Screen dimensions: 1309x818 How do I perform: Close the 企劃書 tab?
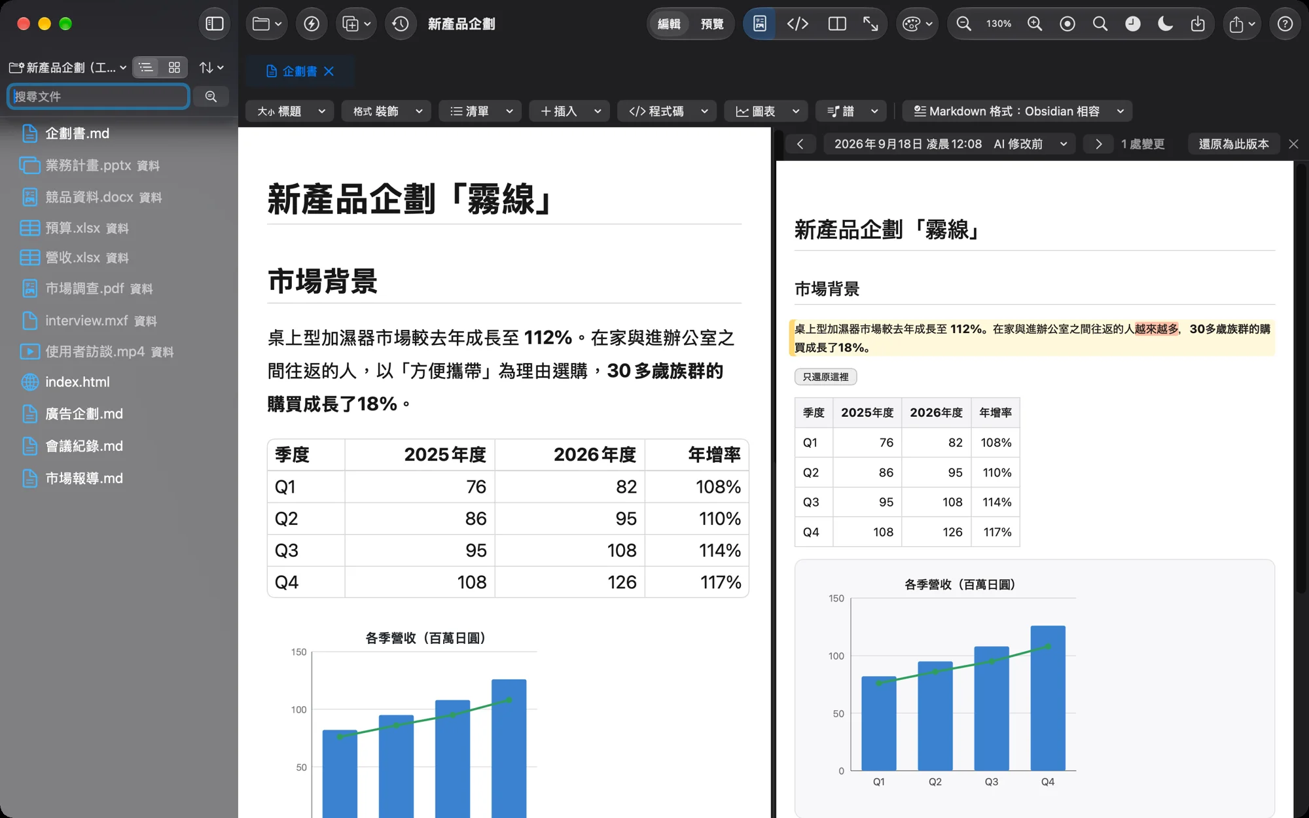(x=329, y=71)
